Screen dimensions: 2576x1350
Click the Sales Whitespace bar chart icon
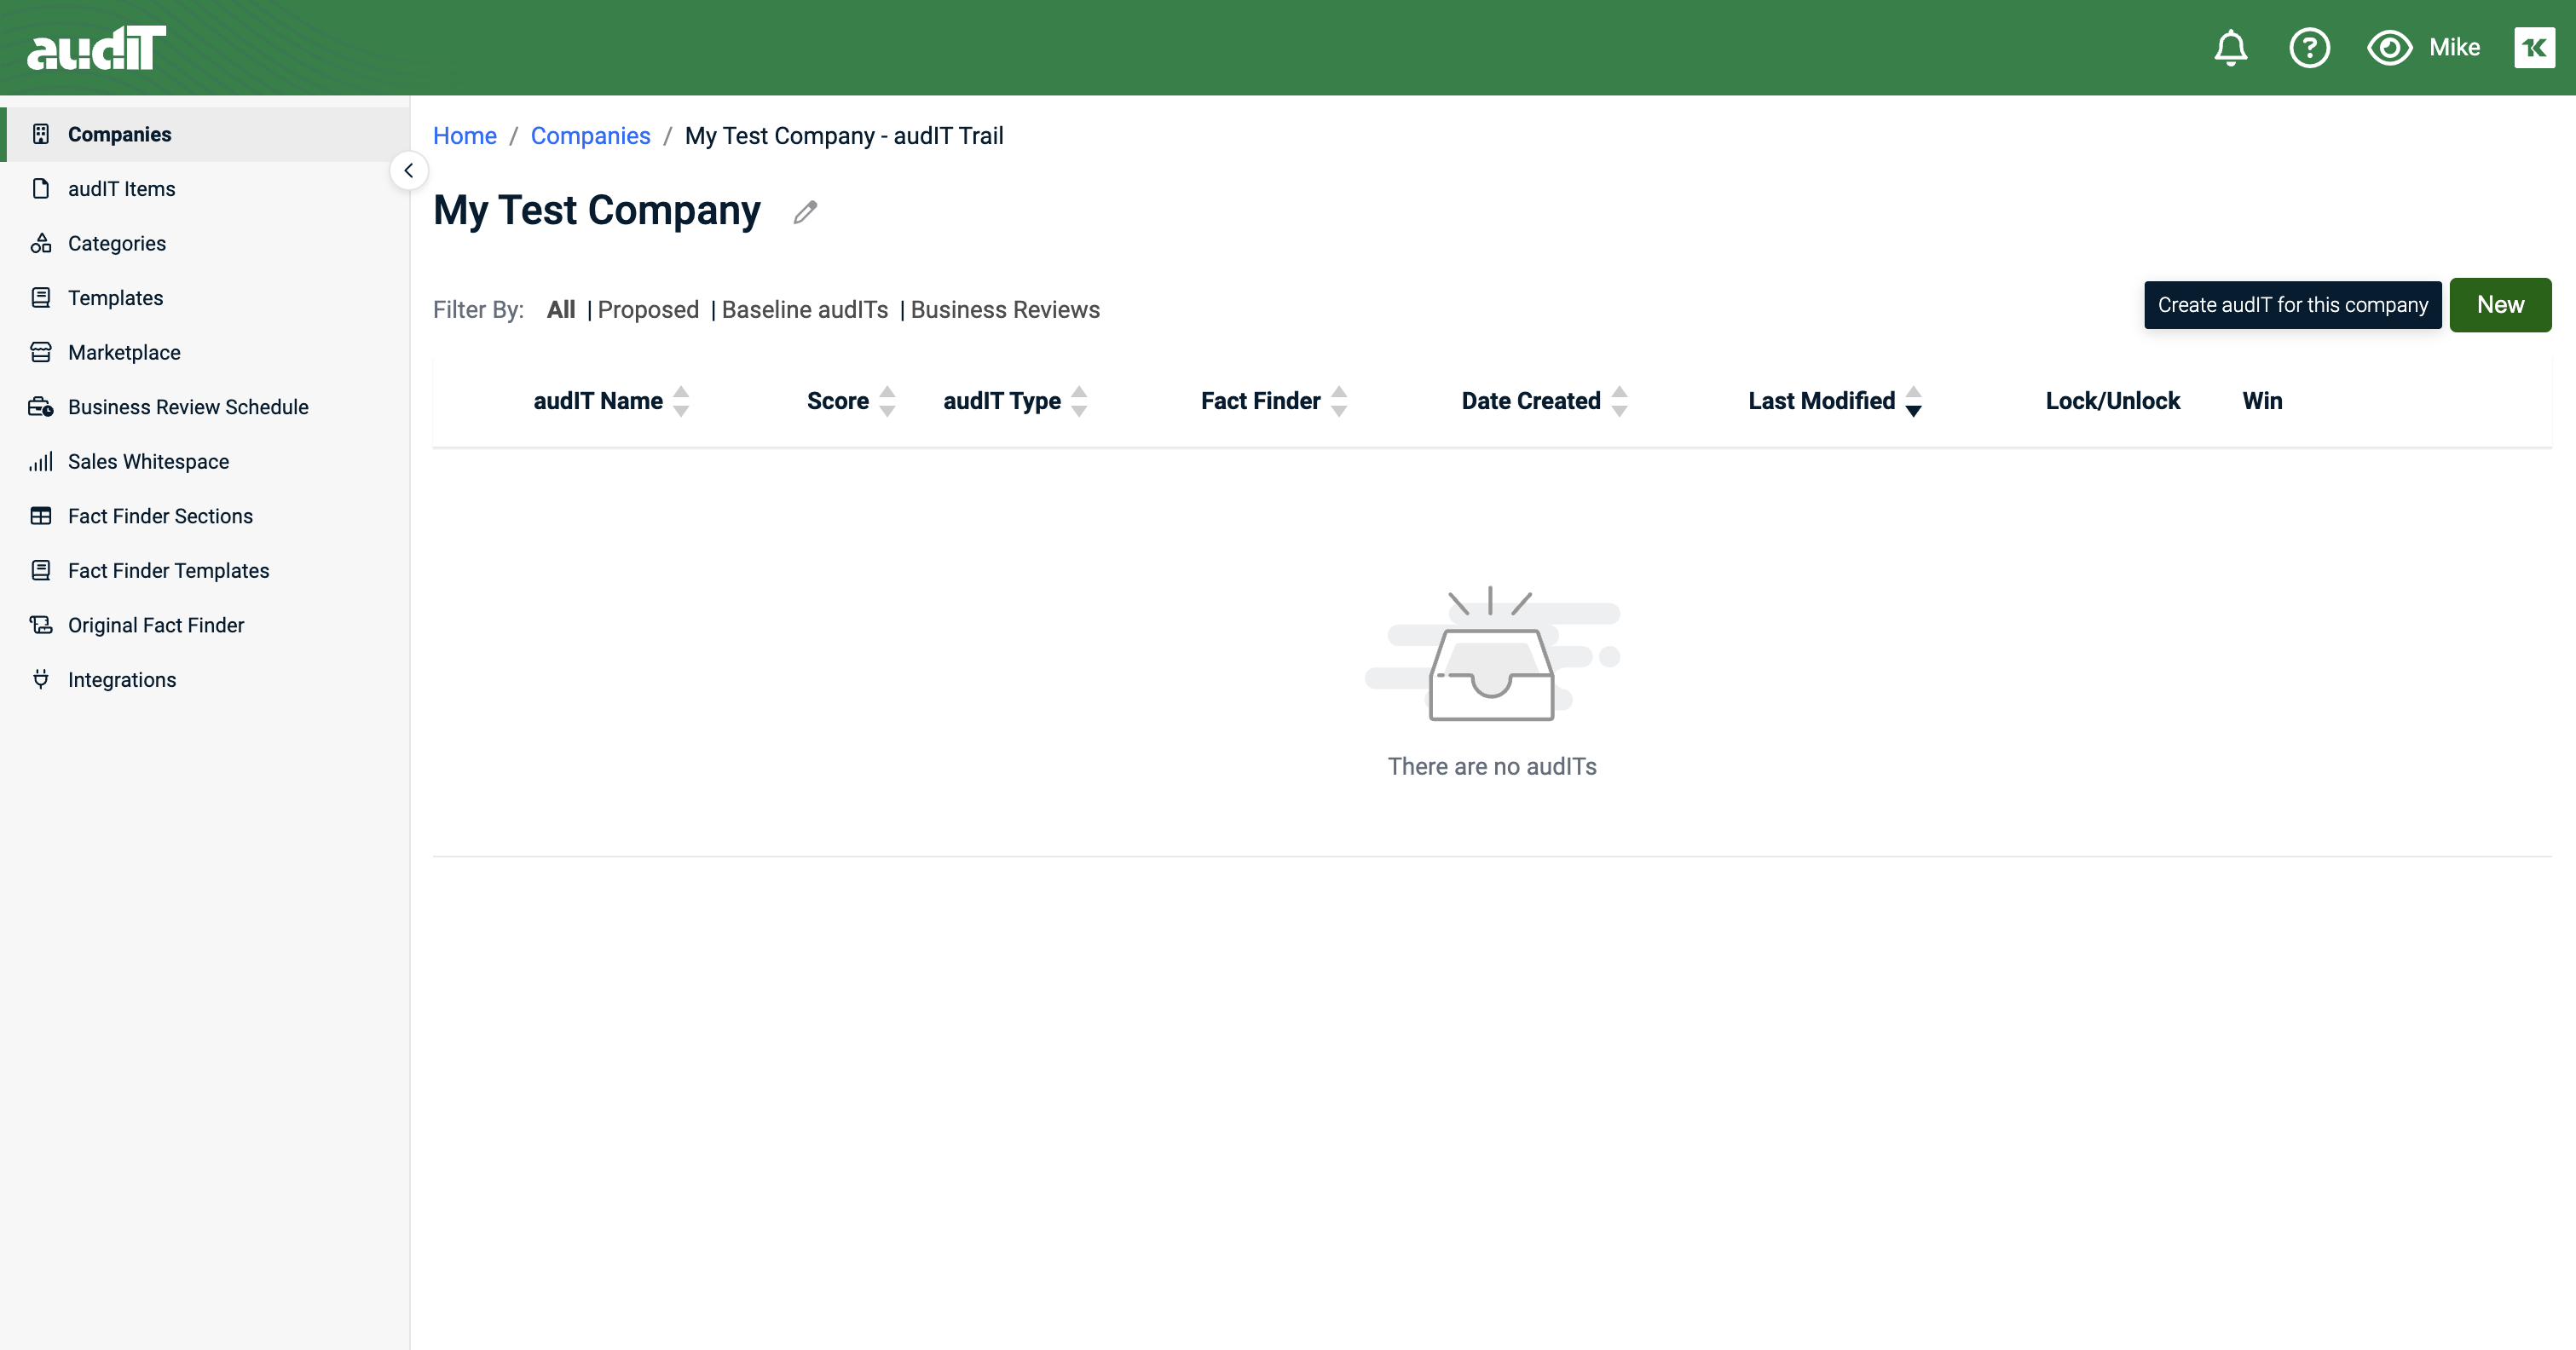[41, 461]
